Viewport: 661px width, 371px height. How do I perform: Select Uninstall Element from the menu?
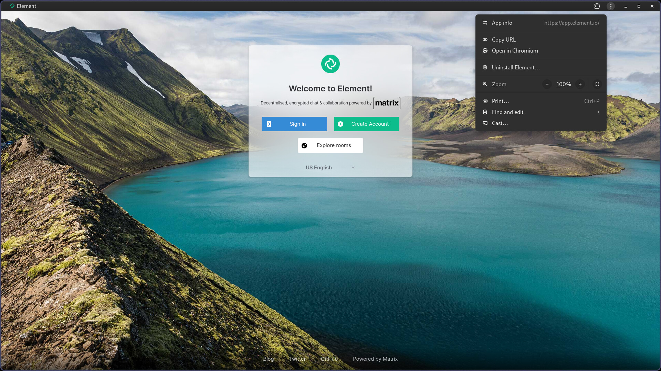(x=516, y=67)
